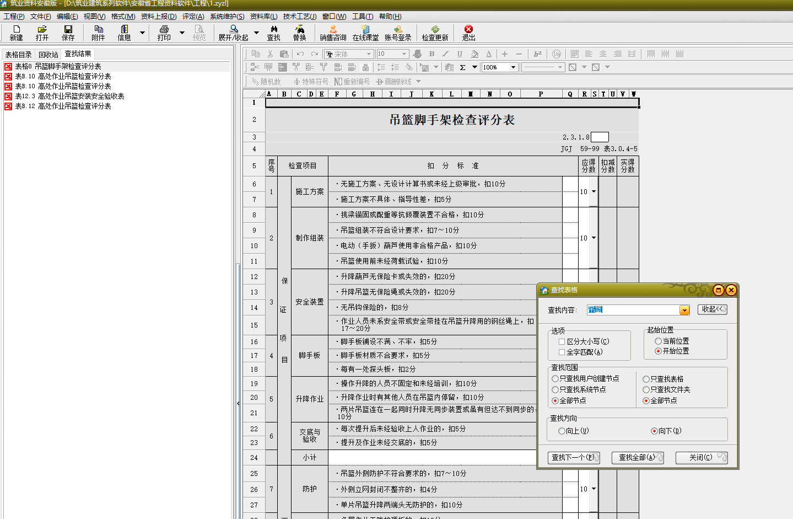Select 当前位置 radio button
The width and height of the screenshot is (793, 519).
pyautogui.click(x=658, y=341)
